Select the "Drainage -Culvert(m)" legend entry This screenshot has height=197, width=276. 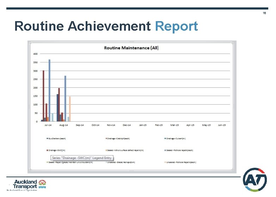click(x=175, y=138)
